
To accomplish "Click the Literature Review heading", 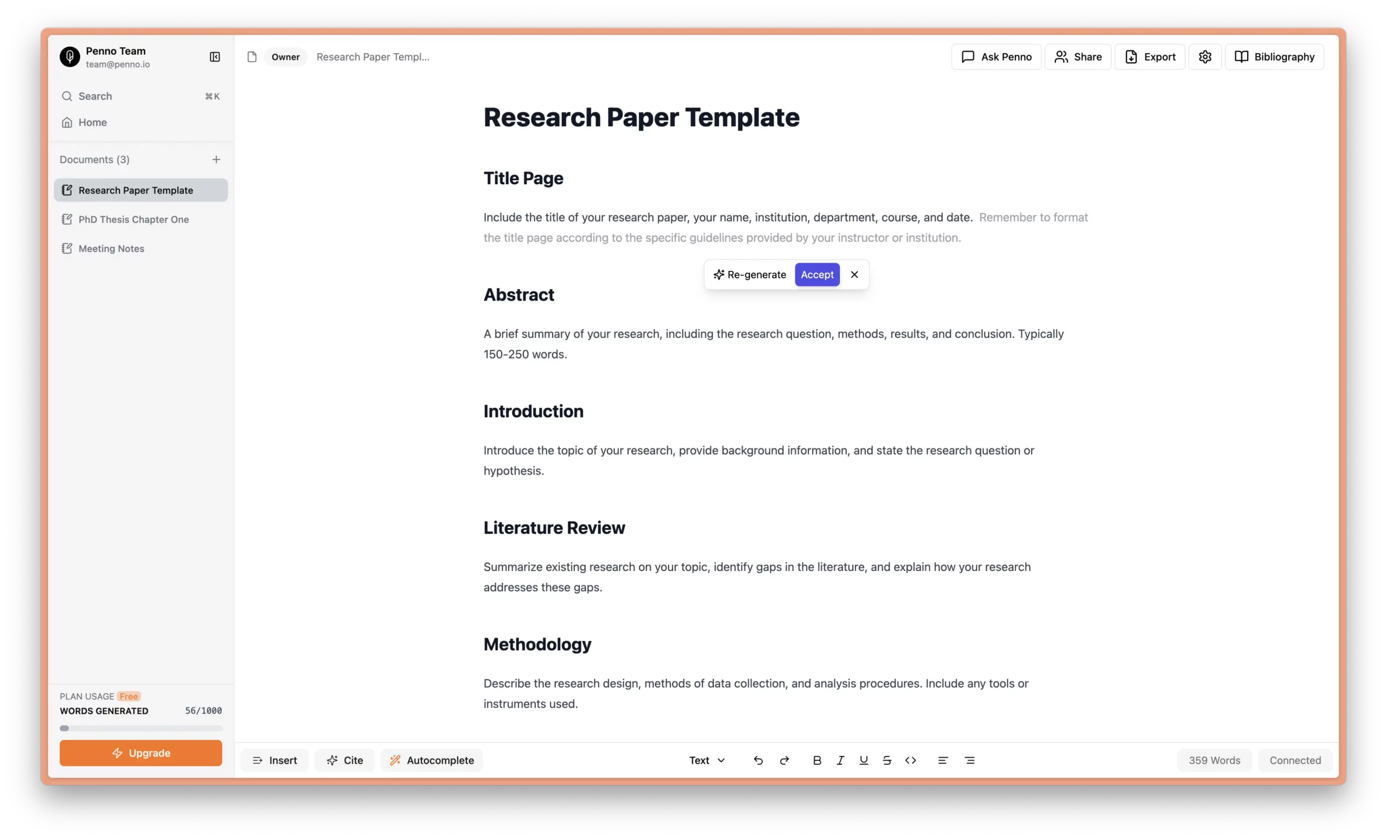I will point(554,527).
